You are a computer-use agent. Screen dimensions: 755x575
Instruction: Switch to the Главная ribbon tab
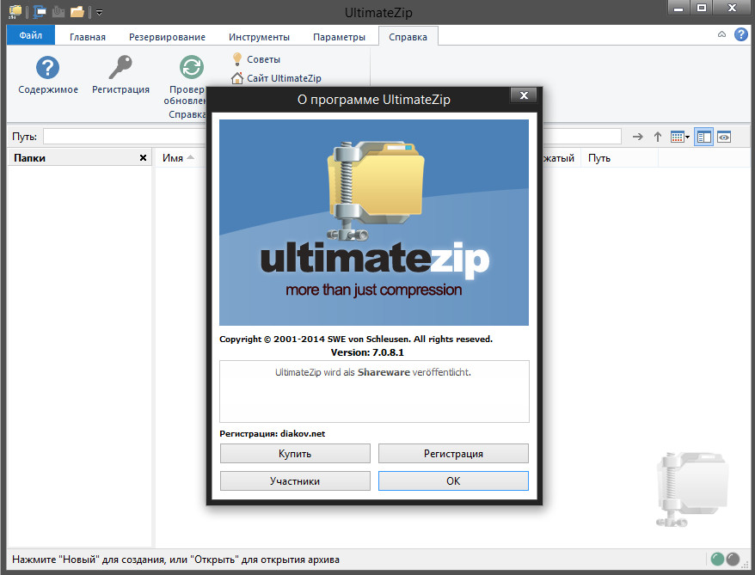click(x=88, y=37)
